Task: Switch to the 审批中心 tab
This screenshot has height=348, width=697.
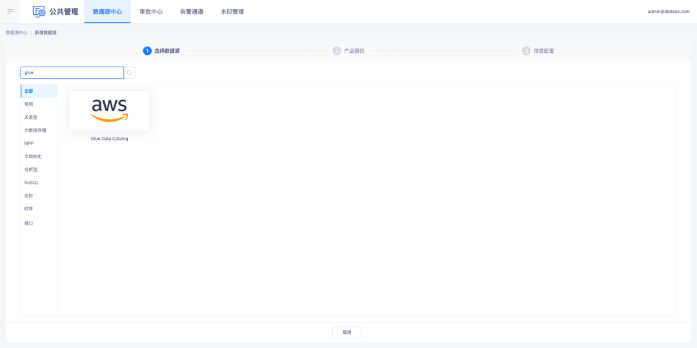Action: click(150, 12)
